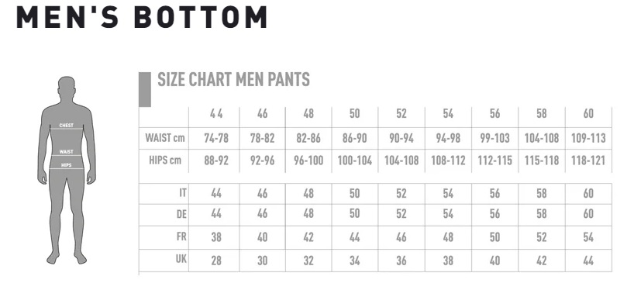Click the UK size 44 cell
The height and width of the screenshot is (290, 634).
click(x=588, y=261)
